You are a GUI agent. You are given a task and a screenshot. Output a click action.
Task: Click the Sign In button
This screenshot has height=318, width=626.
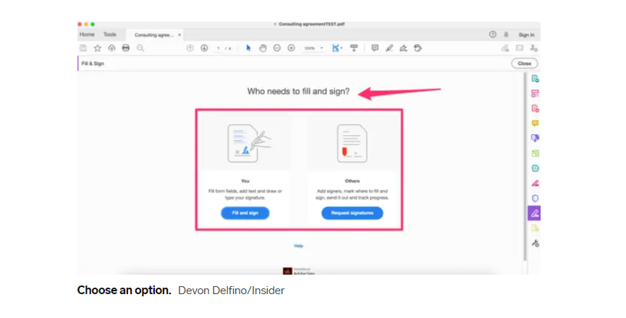pos(526,35)
